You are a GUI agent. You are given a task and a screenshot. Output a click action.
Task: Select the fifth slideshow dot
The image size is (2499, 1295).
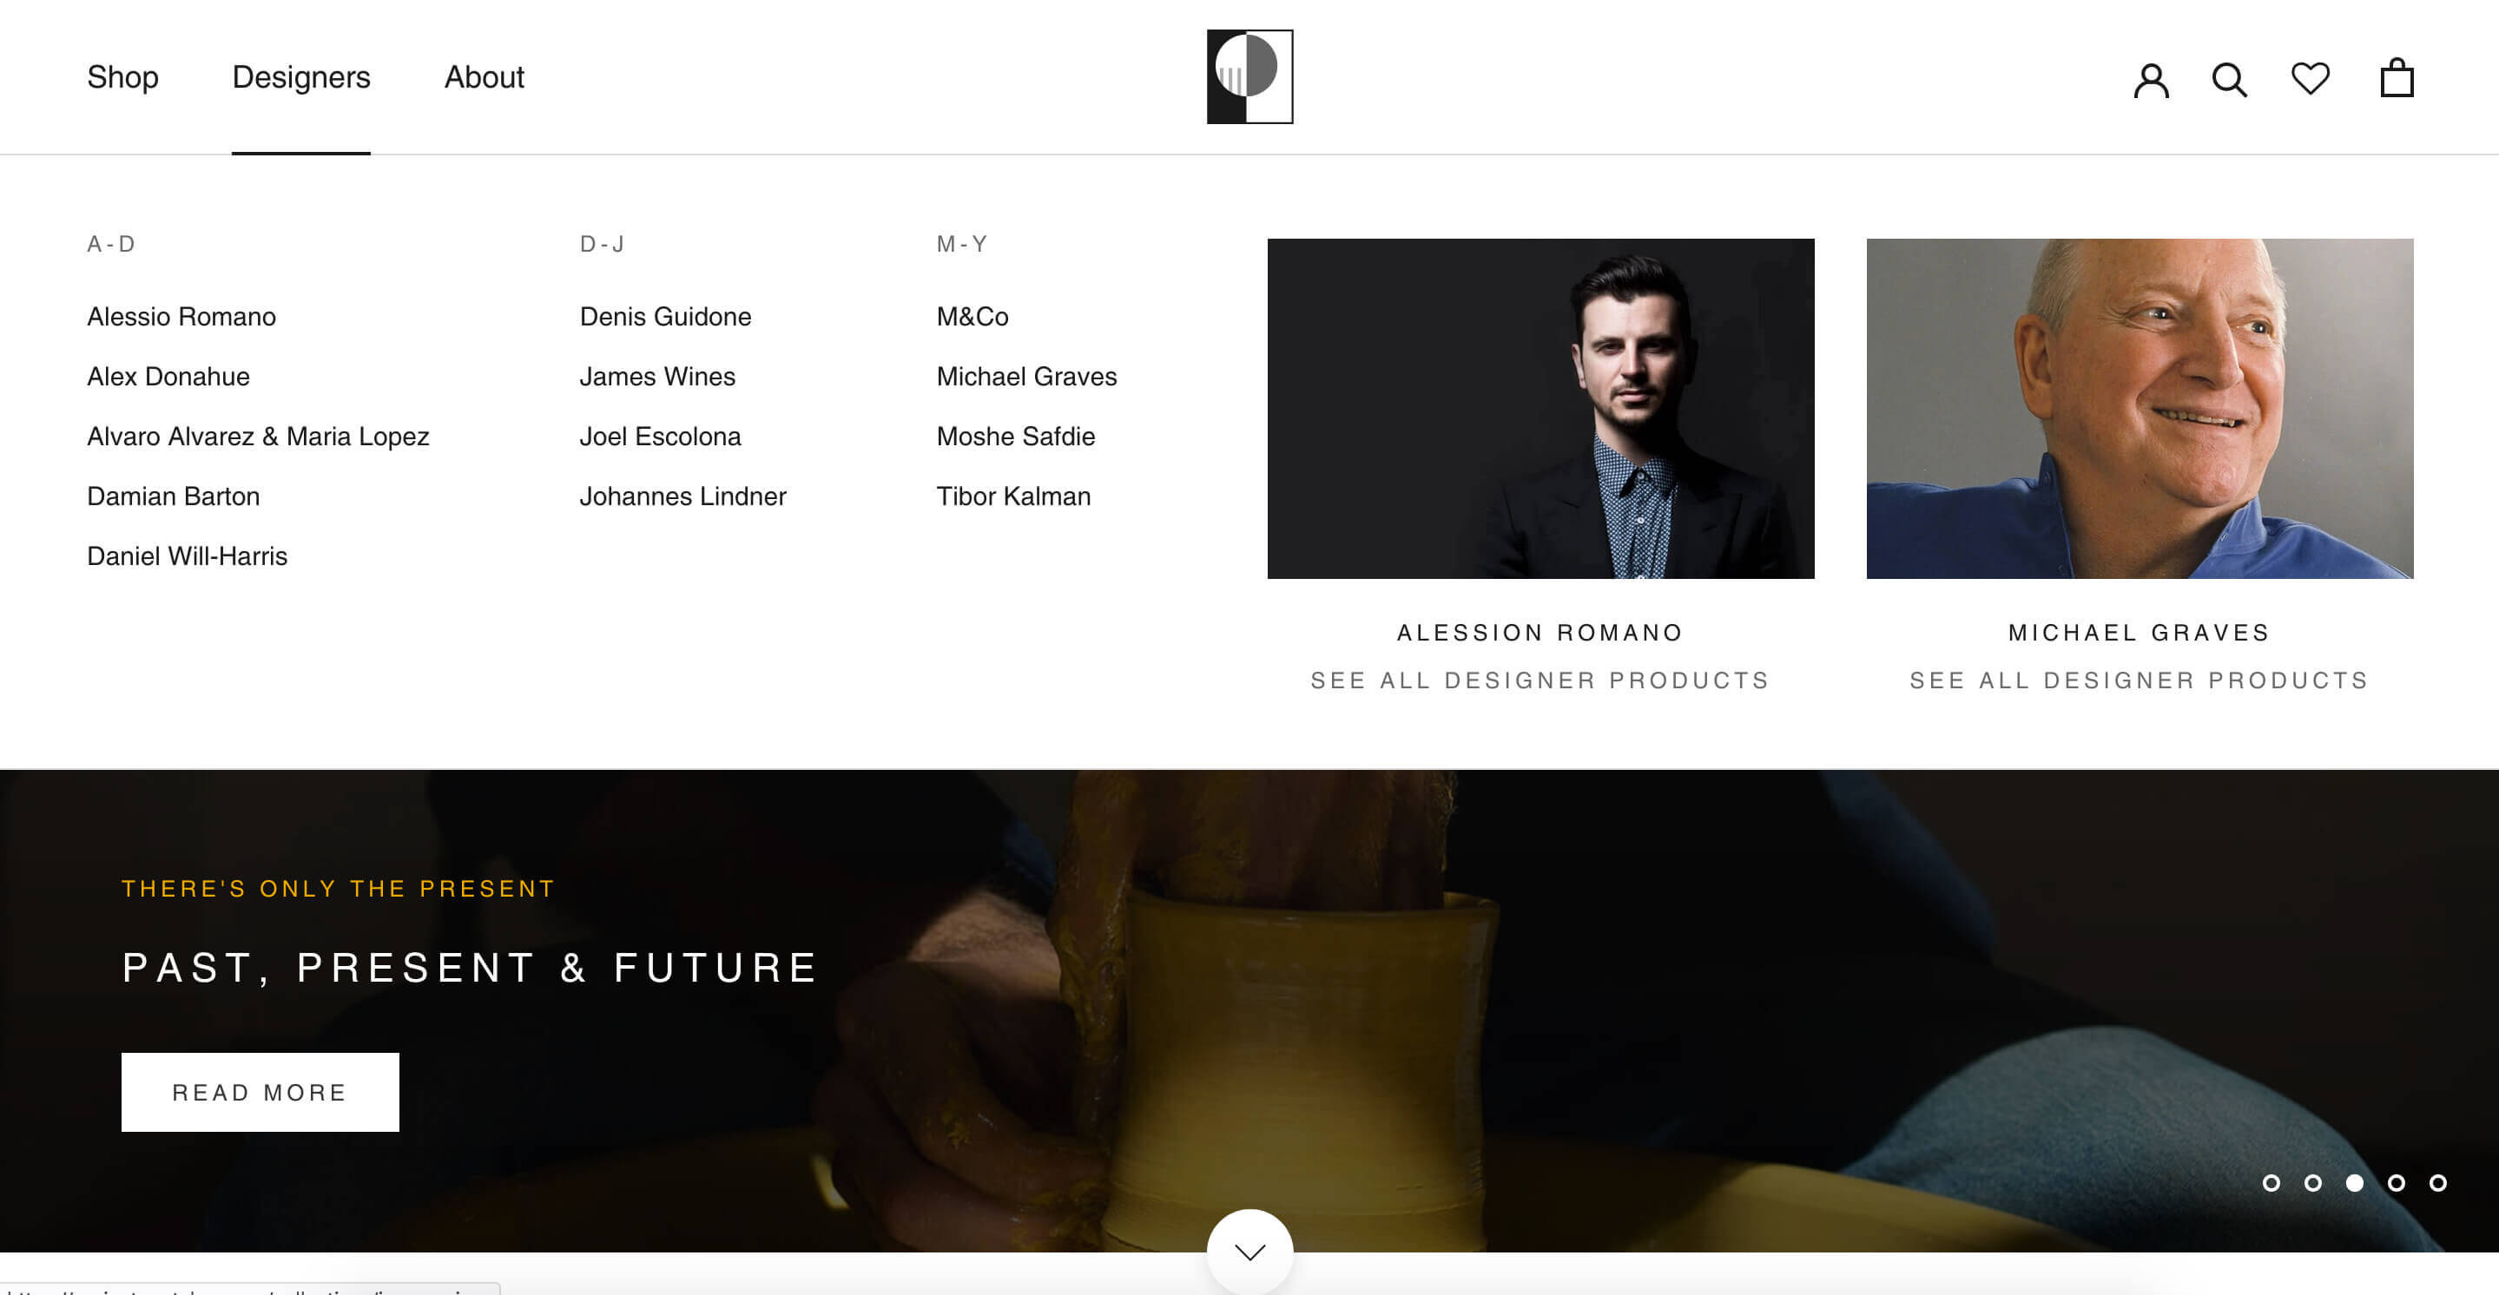(x=2438, y=1182)
